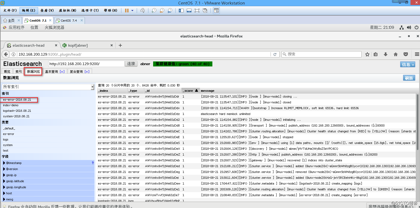Screen dimensions: 420x208
Task: Open the snapshot manager icon
Action: tap(170, 11)
